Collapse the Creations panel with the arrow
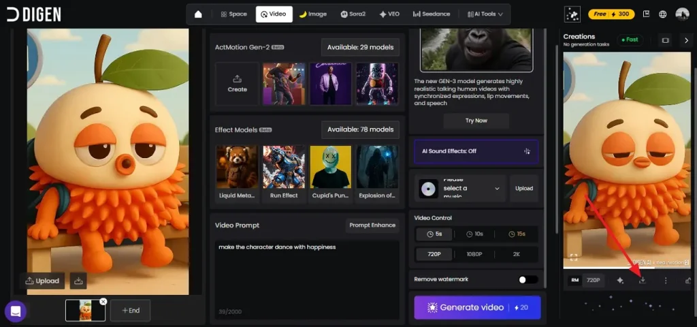This screenshot has width=697, height=327. click(686, 40)
